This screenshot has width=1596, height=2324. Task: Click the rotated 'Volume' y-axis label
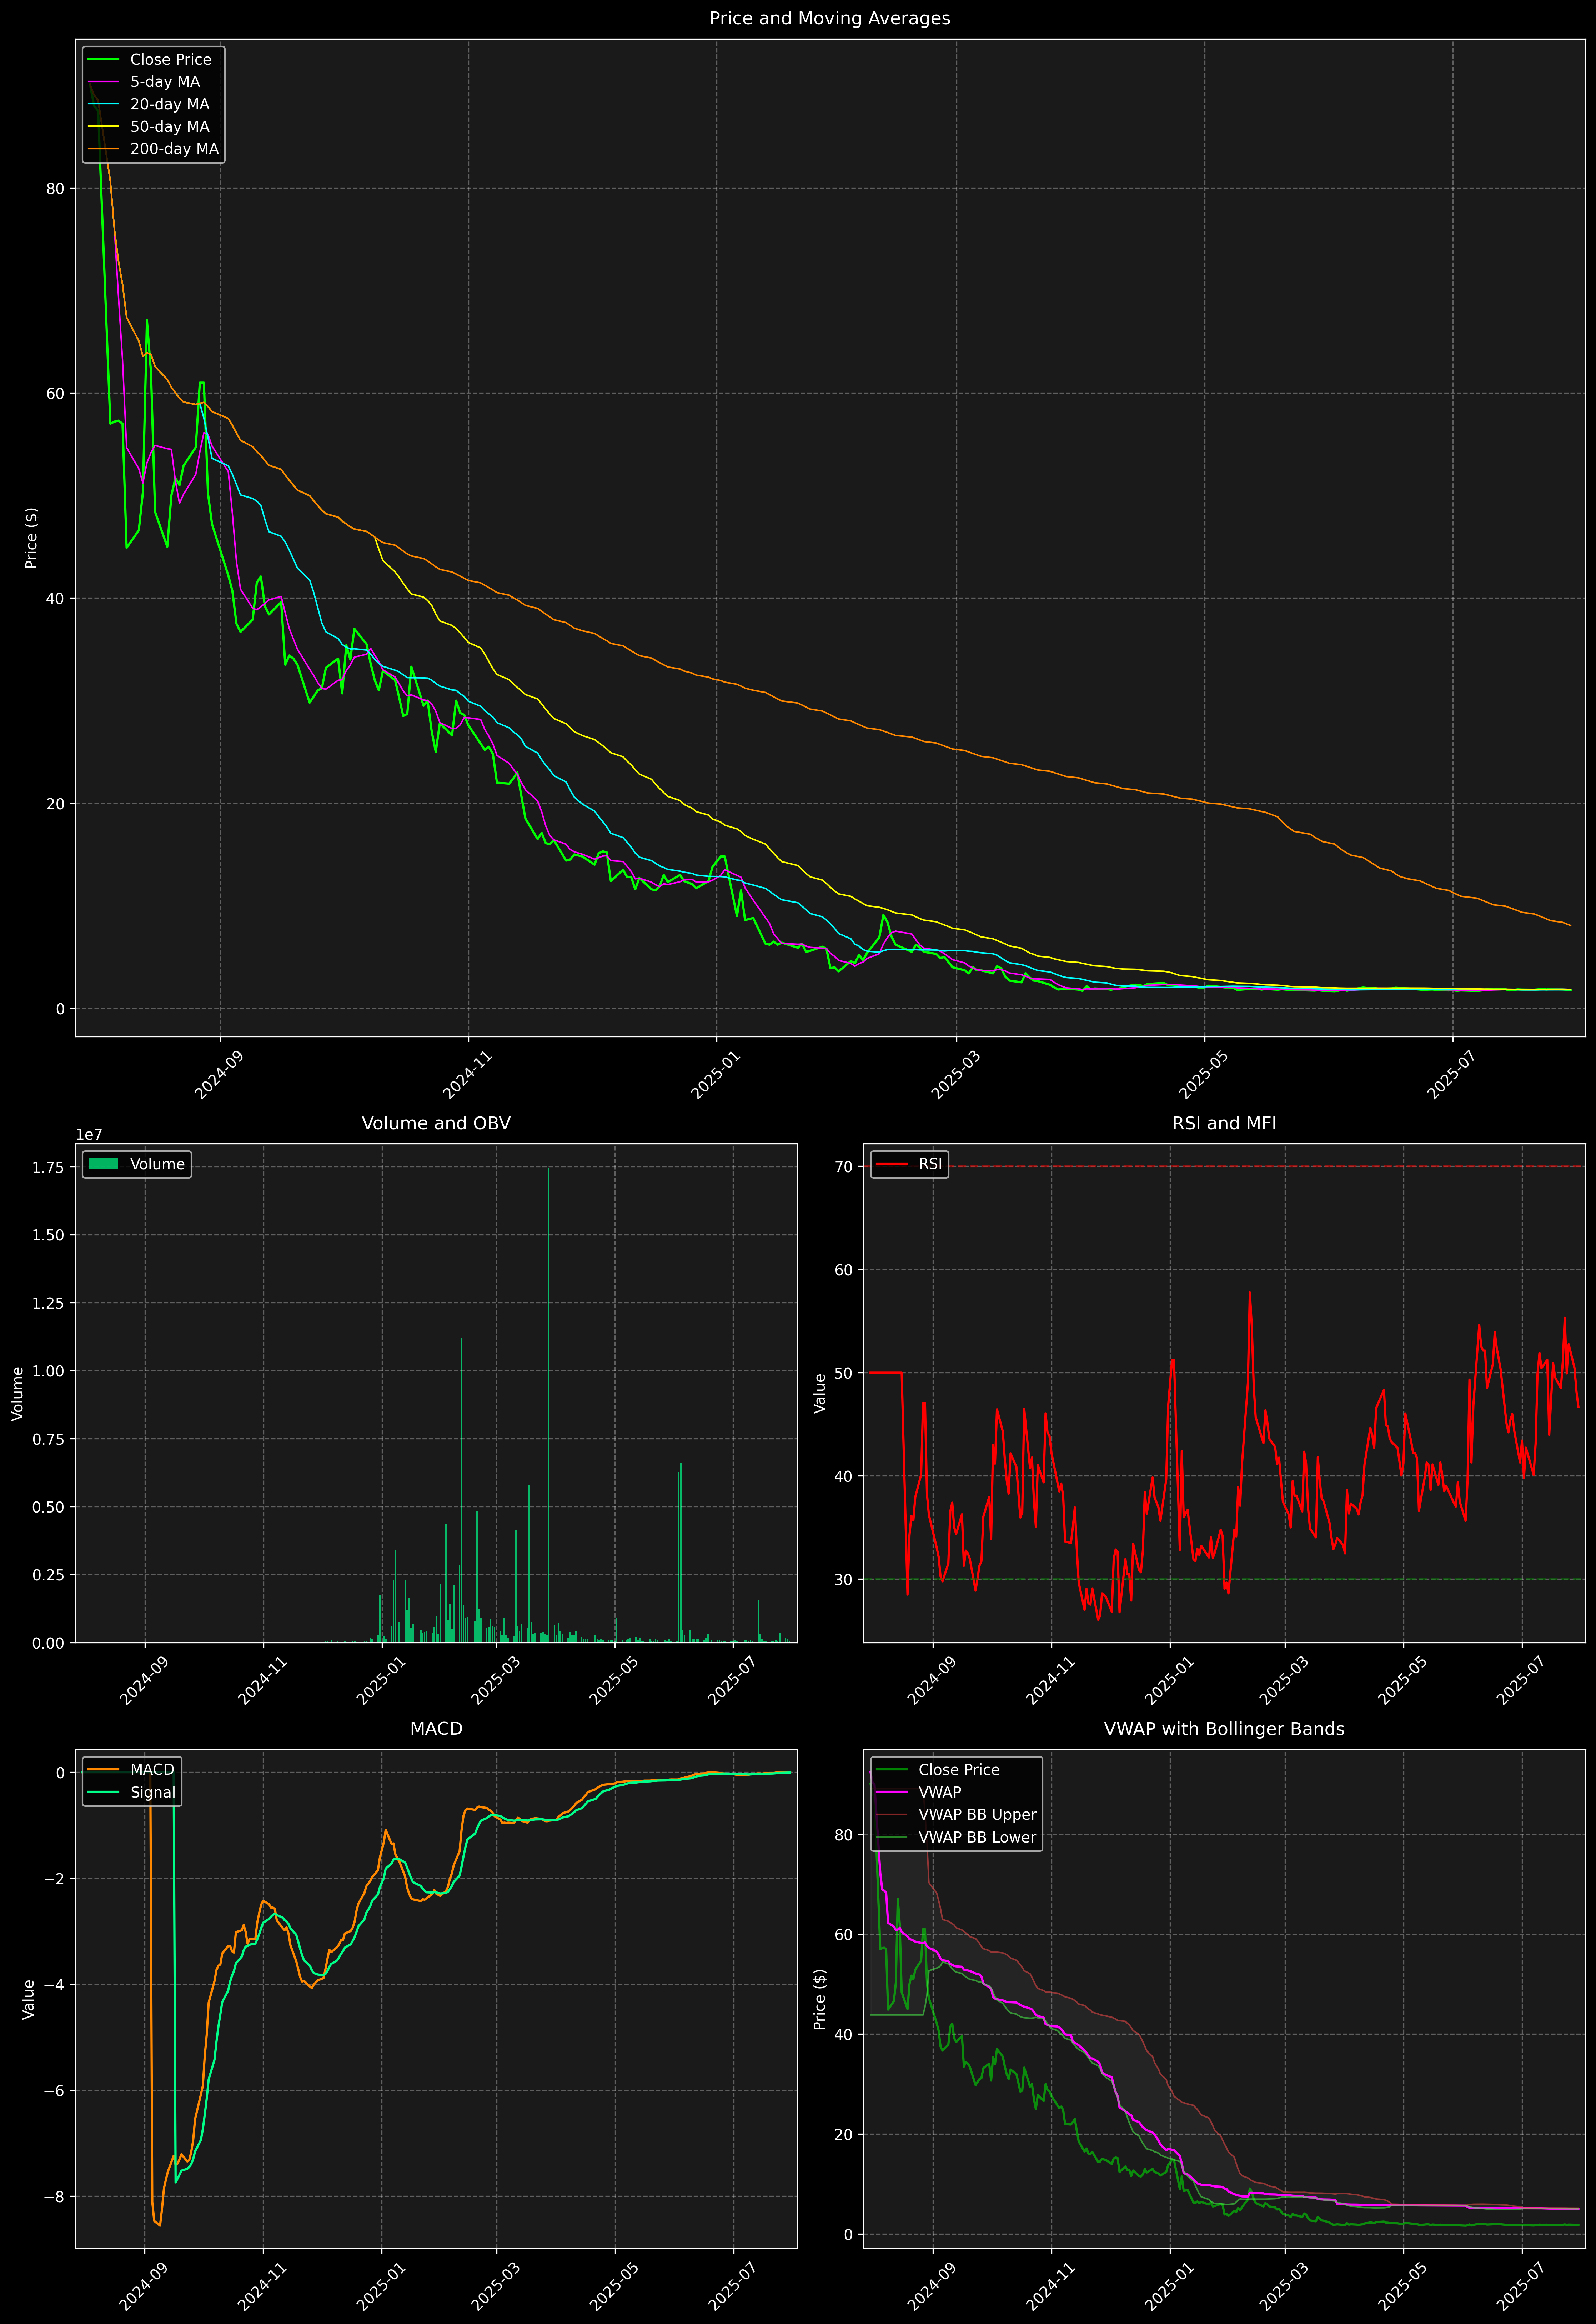click(x=17, y=1393)
